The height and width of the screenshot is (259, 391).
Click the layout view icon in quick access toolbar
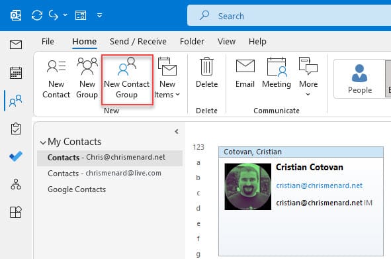[81, 15]
